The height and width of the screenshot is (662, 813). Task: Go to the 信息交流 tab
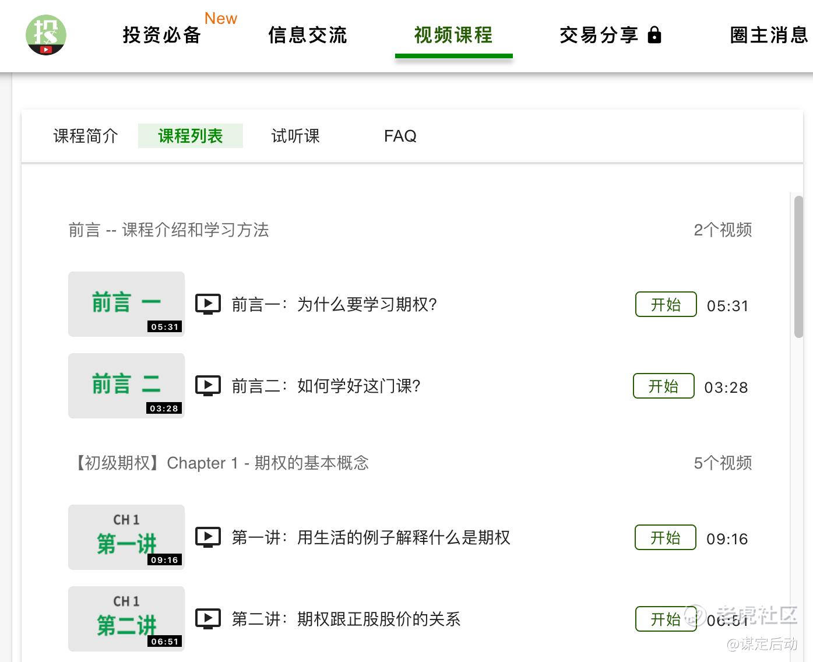coord(308,35)
